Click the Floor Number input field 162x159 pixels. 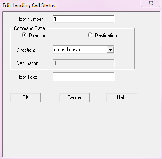84,19
